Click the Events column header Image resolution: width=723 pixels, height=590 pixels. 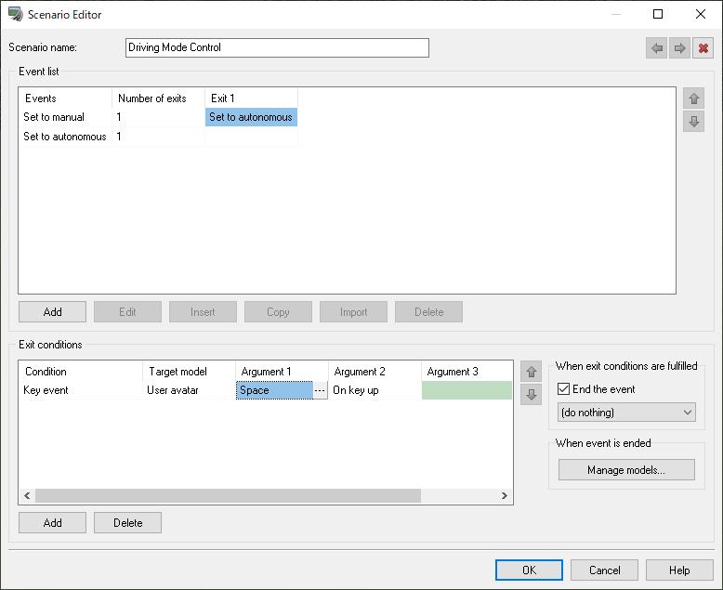click(65, 98)
